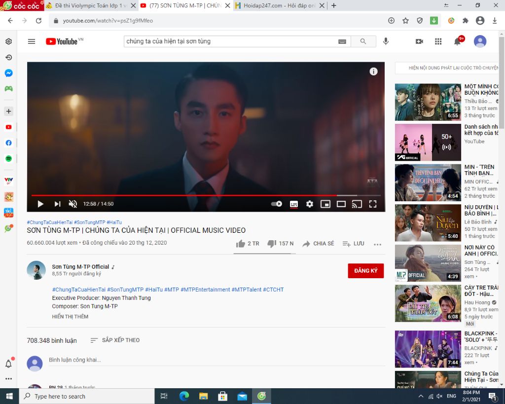The height and width of the screenshot is (404, 505).
Task: Open File Explorer from the taskbar
Action: (x=203, y=396)
